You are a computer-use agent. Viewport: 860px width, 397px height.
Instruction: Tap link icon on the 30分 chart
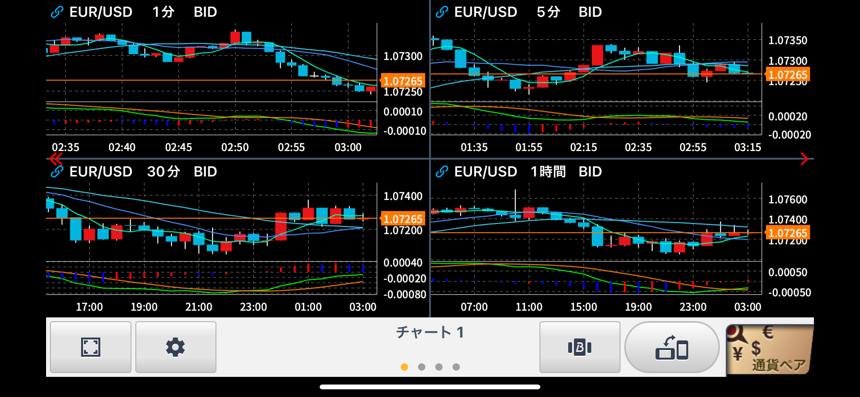pos(57,172)
